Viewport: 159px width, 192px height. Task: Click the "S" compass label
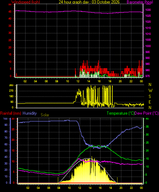[150, 97]
